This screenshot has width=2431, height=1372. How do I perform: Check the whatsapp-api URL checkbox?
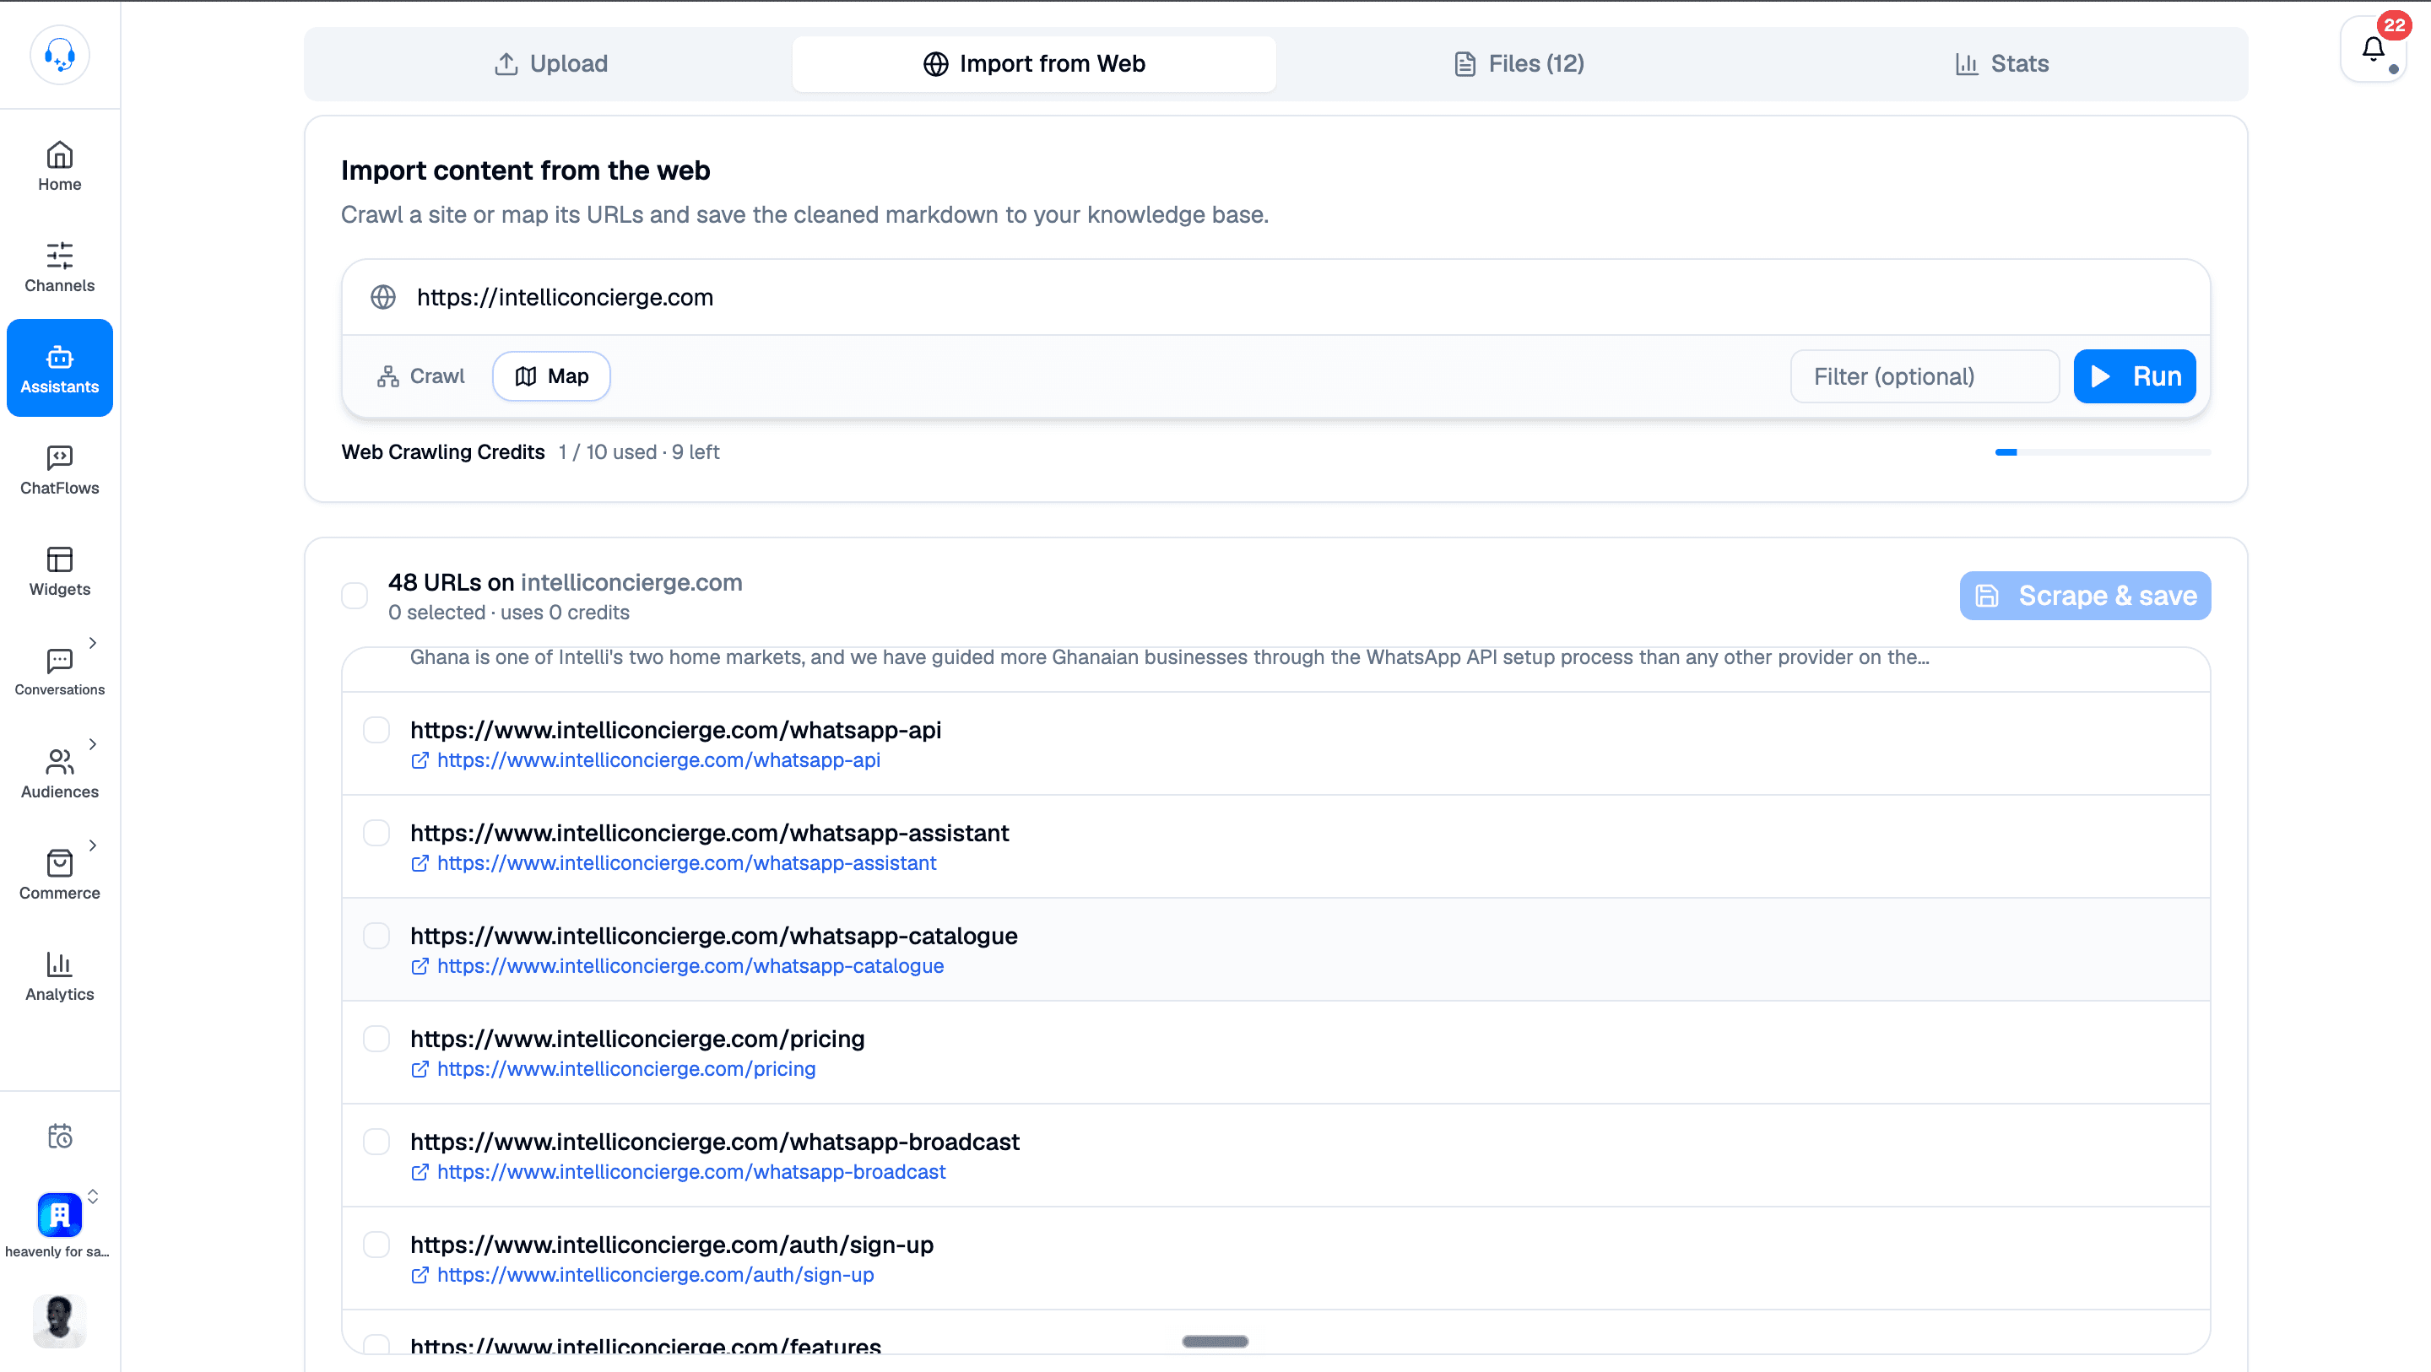tap(376, 731)
